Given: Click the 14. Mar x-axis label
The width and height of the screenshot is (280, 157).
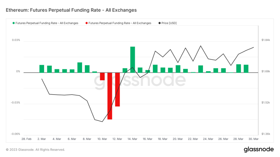Looking at the screenshot, I should click(132, 139).
